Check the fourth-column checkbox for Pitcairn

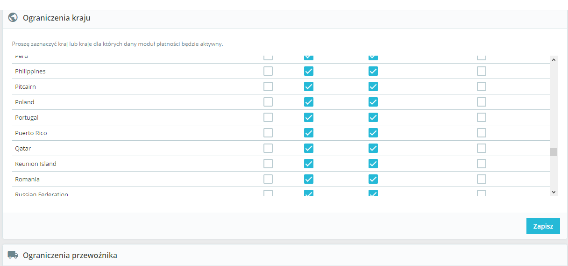tap(482, 86)
